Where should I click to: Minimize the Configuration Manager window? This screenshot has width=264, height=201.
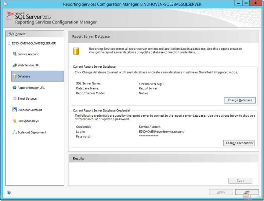(239, 3)
